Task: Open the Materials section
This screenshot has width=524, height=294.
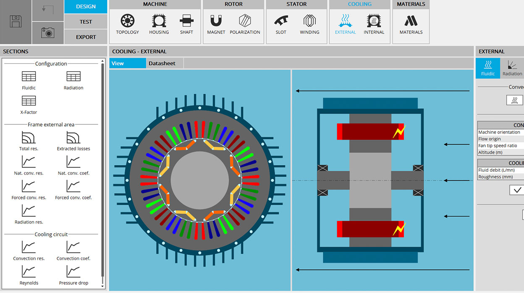Action: 411,24
